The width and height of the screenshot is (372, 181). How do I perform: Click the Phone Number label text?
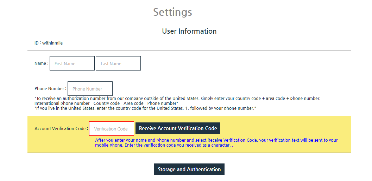click(50, 88)
